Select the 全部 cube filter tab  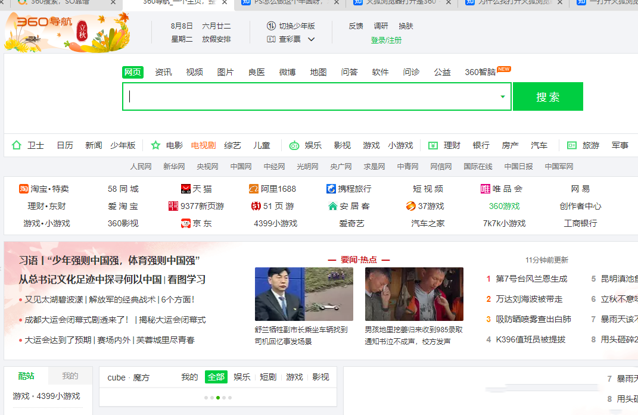pyautogui.click(x=216, y=377)
